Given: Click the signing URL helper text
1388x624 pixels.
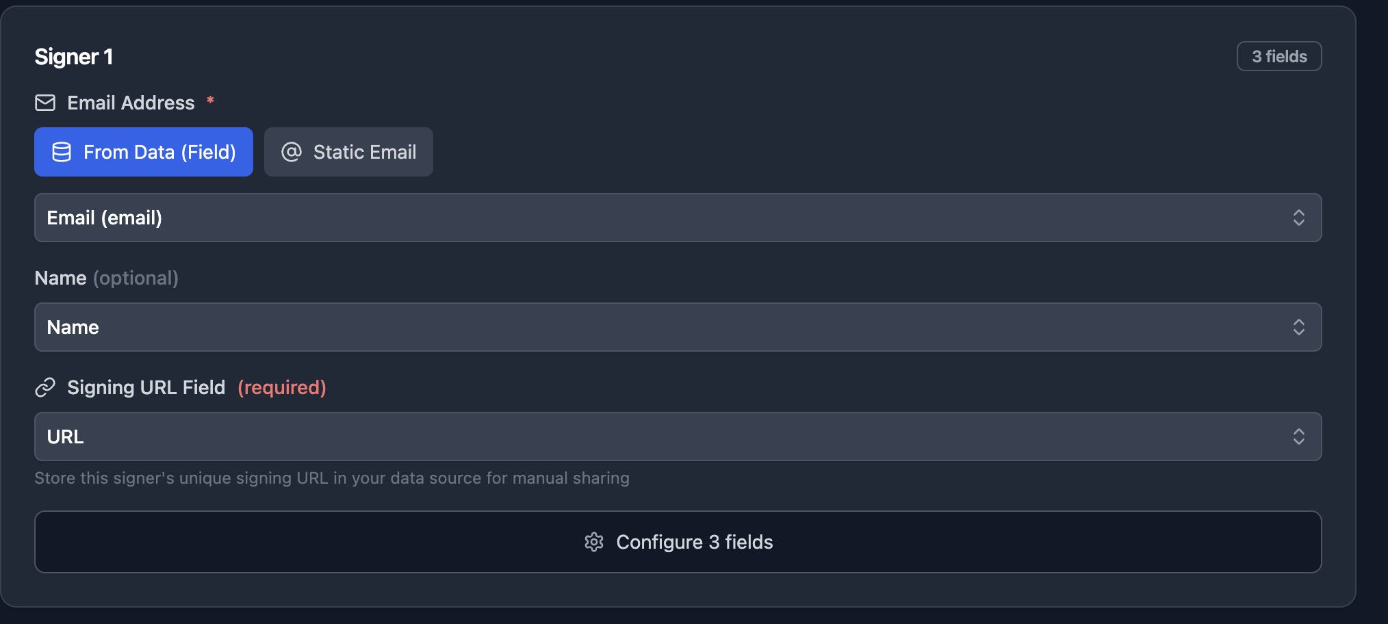Looking at the screenshot, I should point(332,478).
